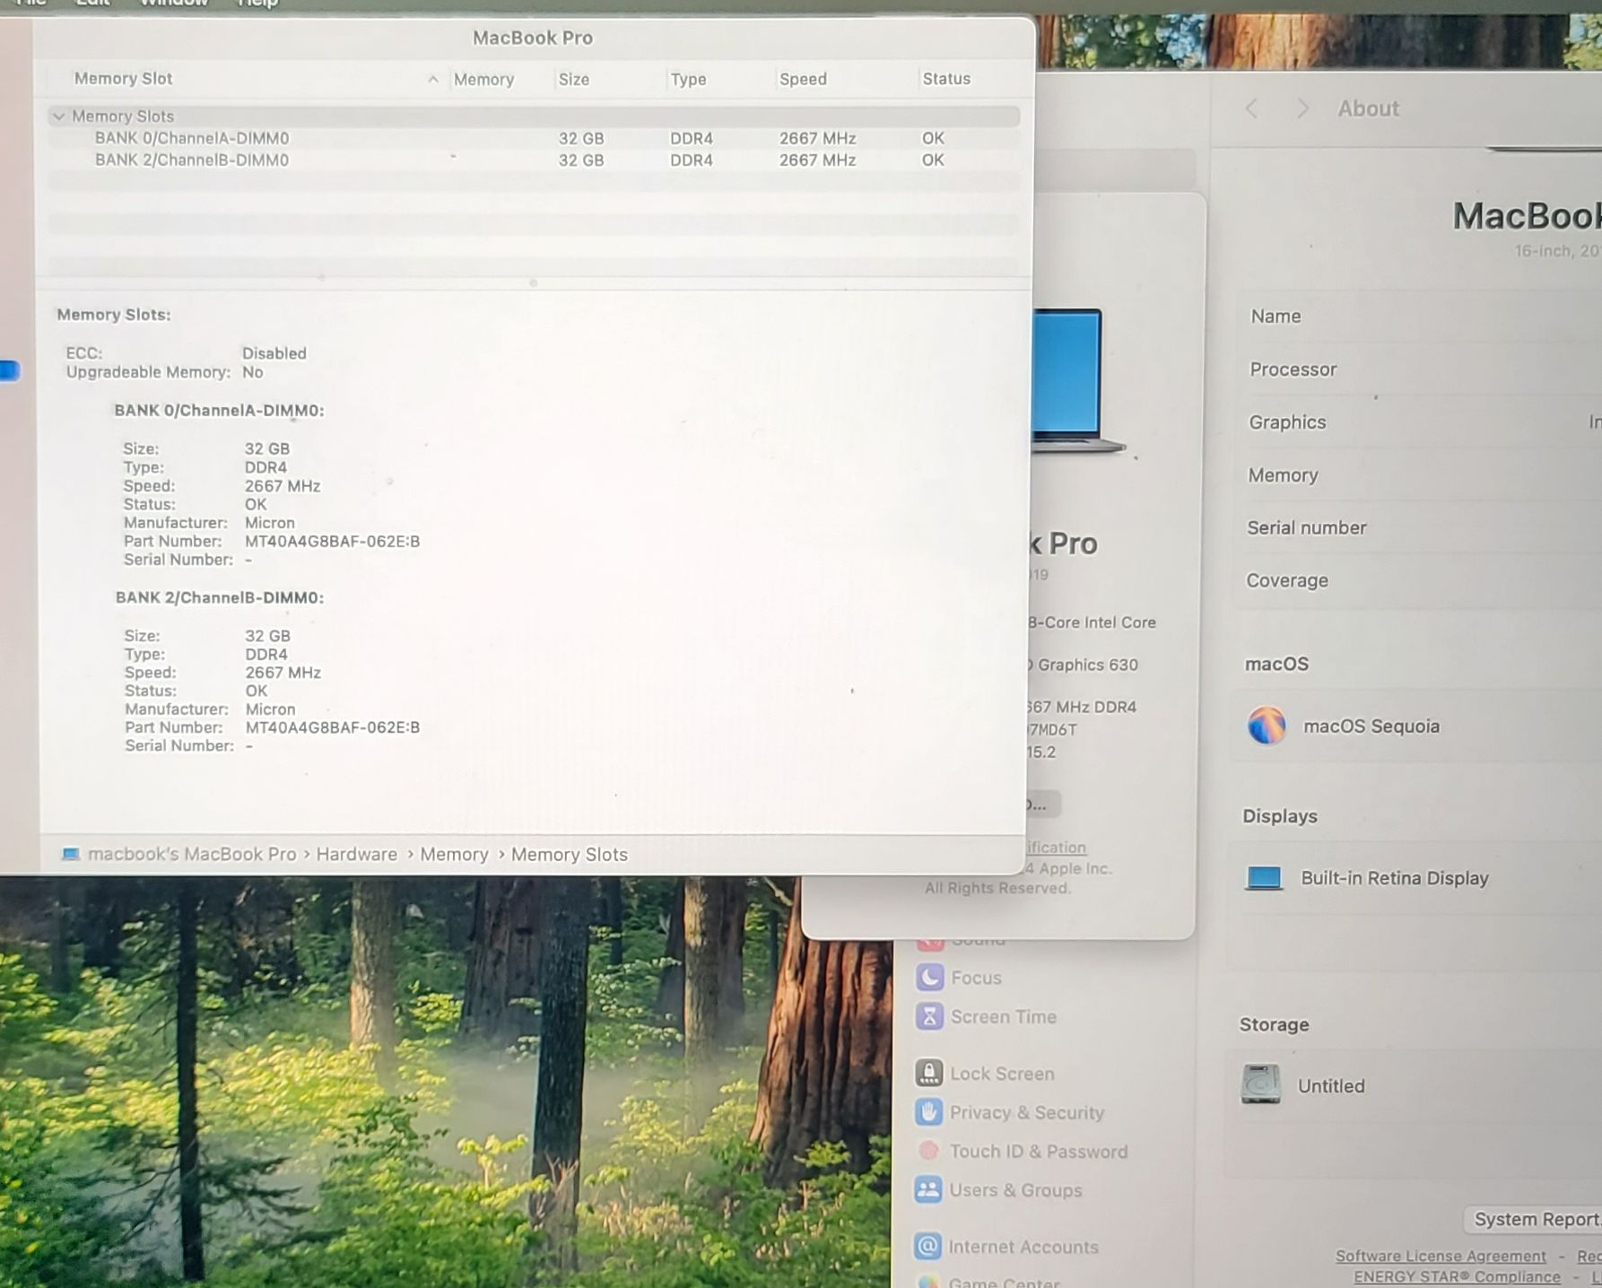Click Hardware in the path breadcrumb
This screenshot has height=1288, width=1602.
pos(356,855)
